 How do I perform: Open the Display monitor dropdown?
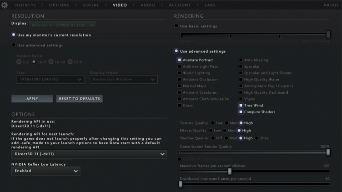tap(64, 25)
